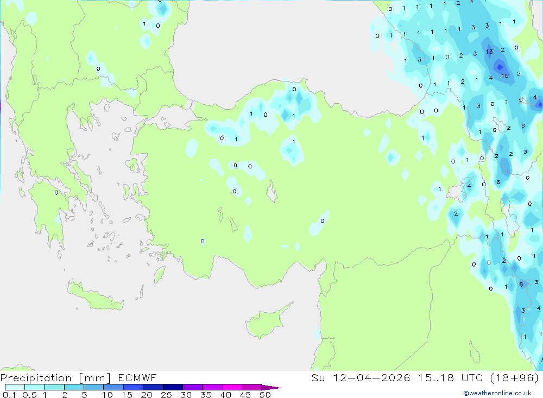Pick the 1–2 mm legend color swatch
The image size is (543, 398).
[54, 387]
